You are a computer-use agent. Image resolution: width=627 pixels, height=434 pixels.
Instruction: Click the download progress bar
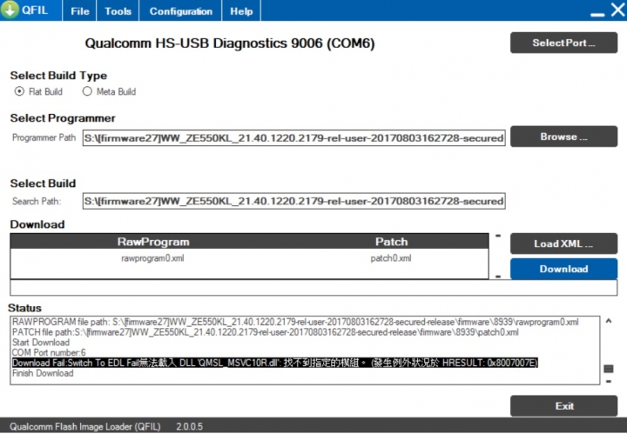tap(313, 288)
